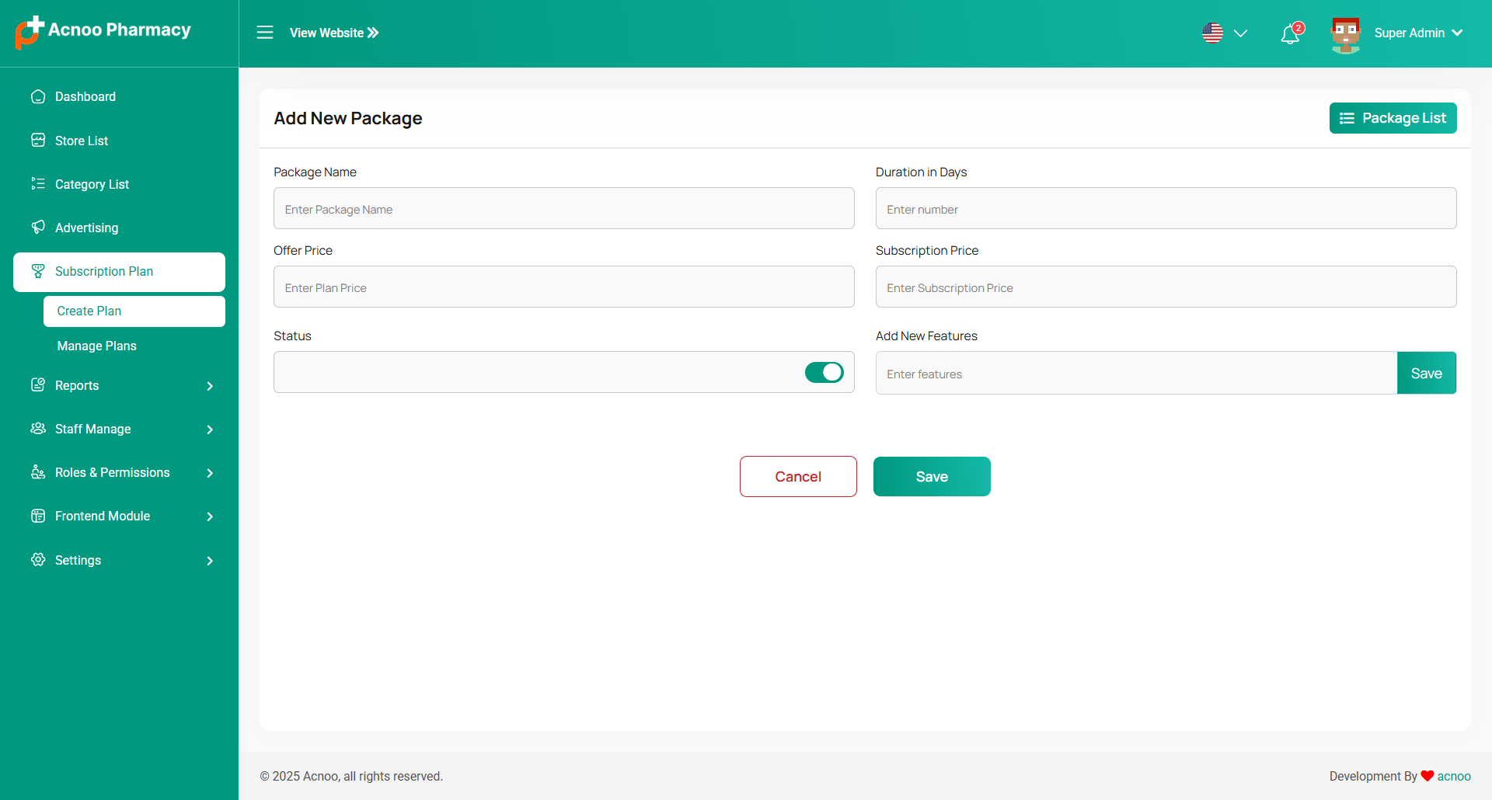Select Manage Plans in sidebar
The image size is (1492, 800).
click(97, 346)
